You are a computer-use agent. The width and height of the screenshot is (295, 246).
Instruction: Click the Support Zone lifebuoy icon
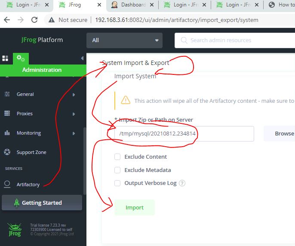tap(7, 152)
